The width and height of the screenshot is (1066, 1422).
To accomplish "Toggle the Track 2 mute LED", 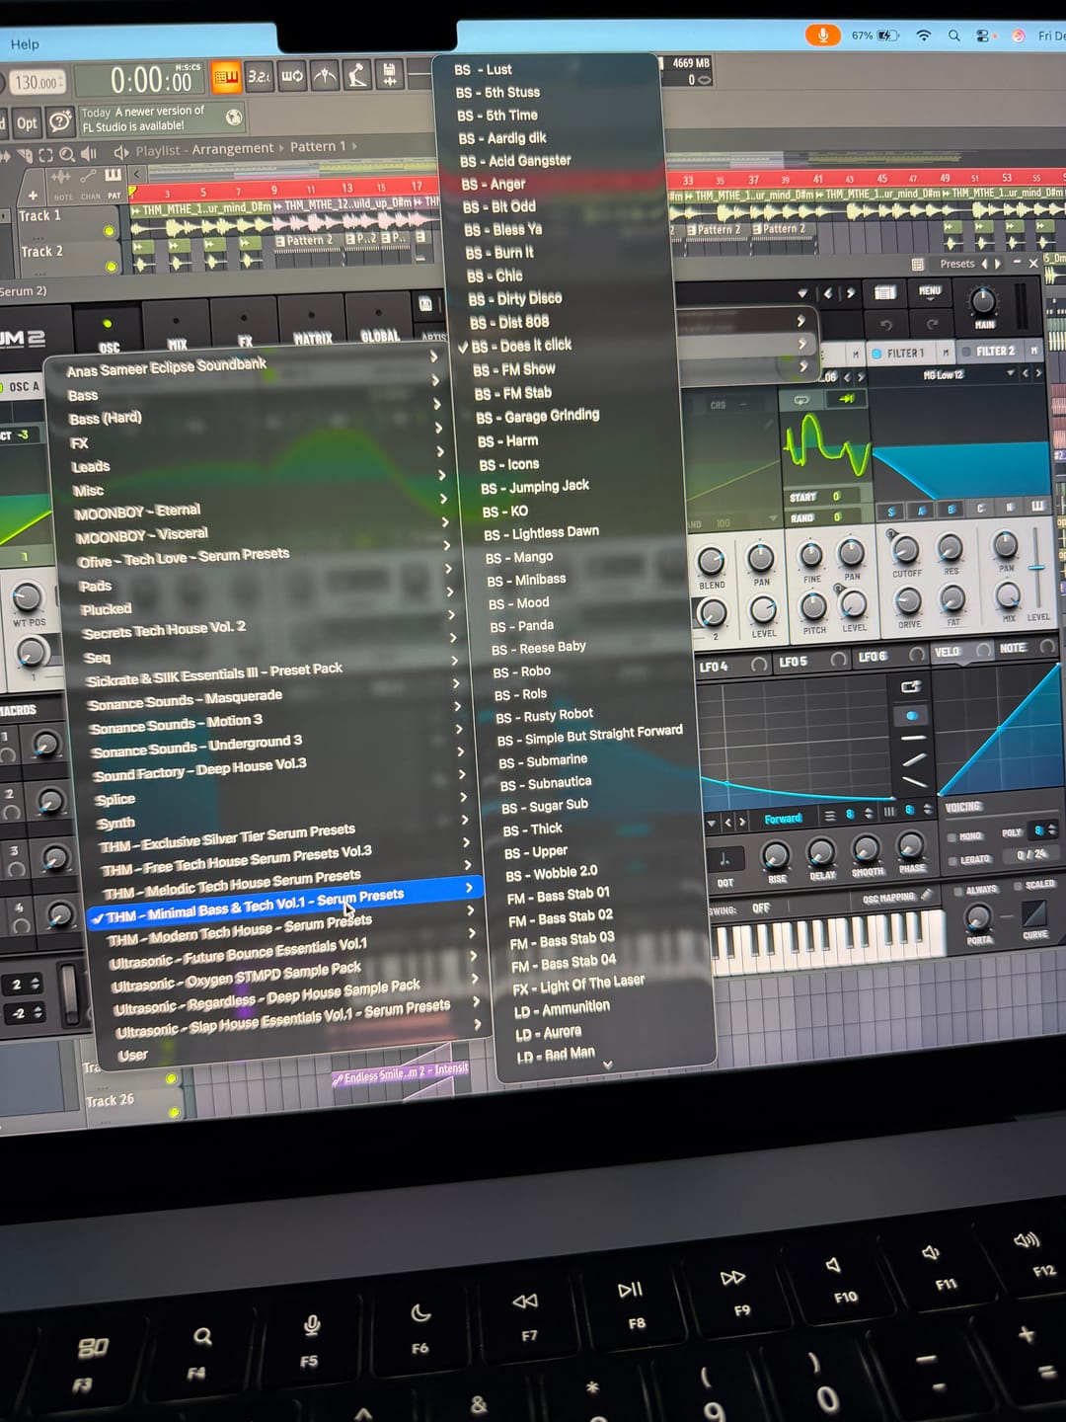I will [111, 267].
